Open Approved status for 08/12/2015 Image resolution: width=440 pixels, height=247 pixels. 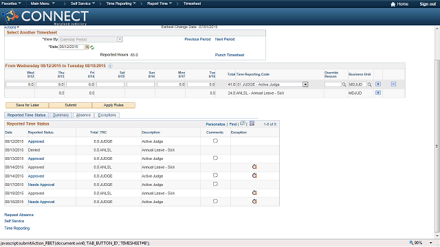(x=36, y=141)
